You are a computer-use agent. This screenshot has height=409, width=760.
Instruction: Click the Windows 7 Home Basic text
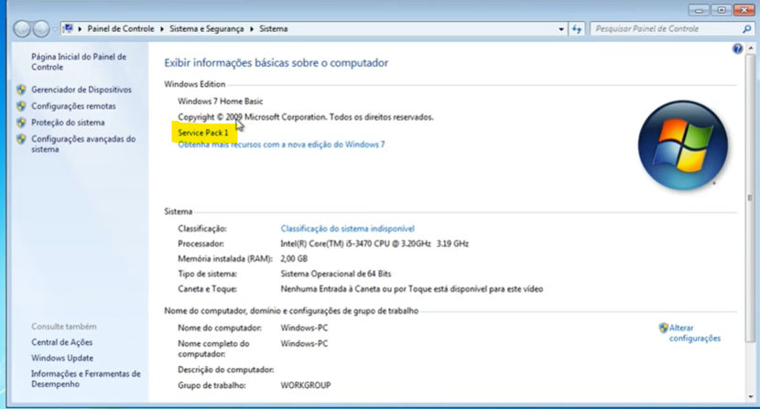click(x=220, y=102)
